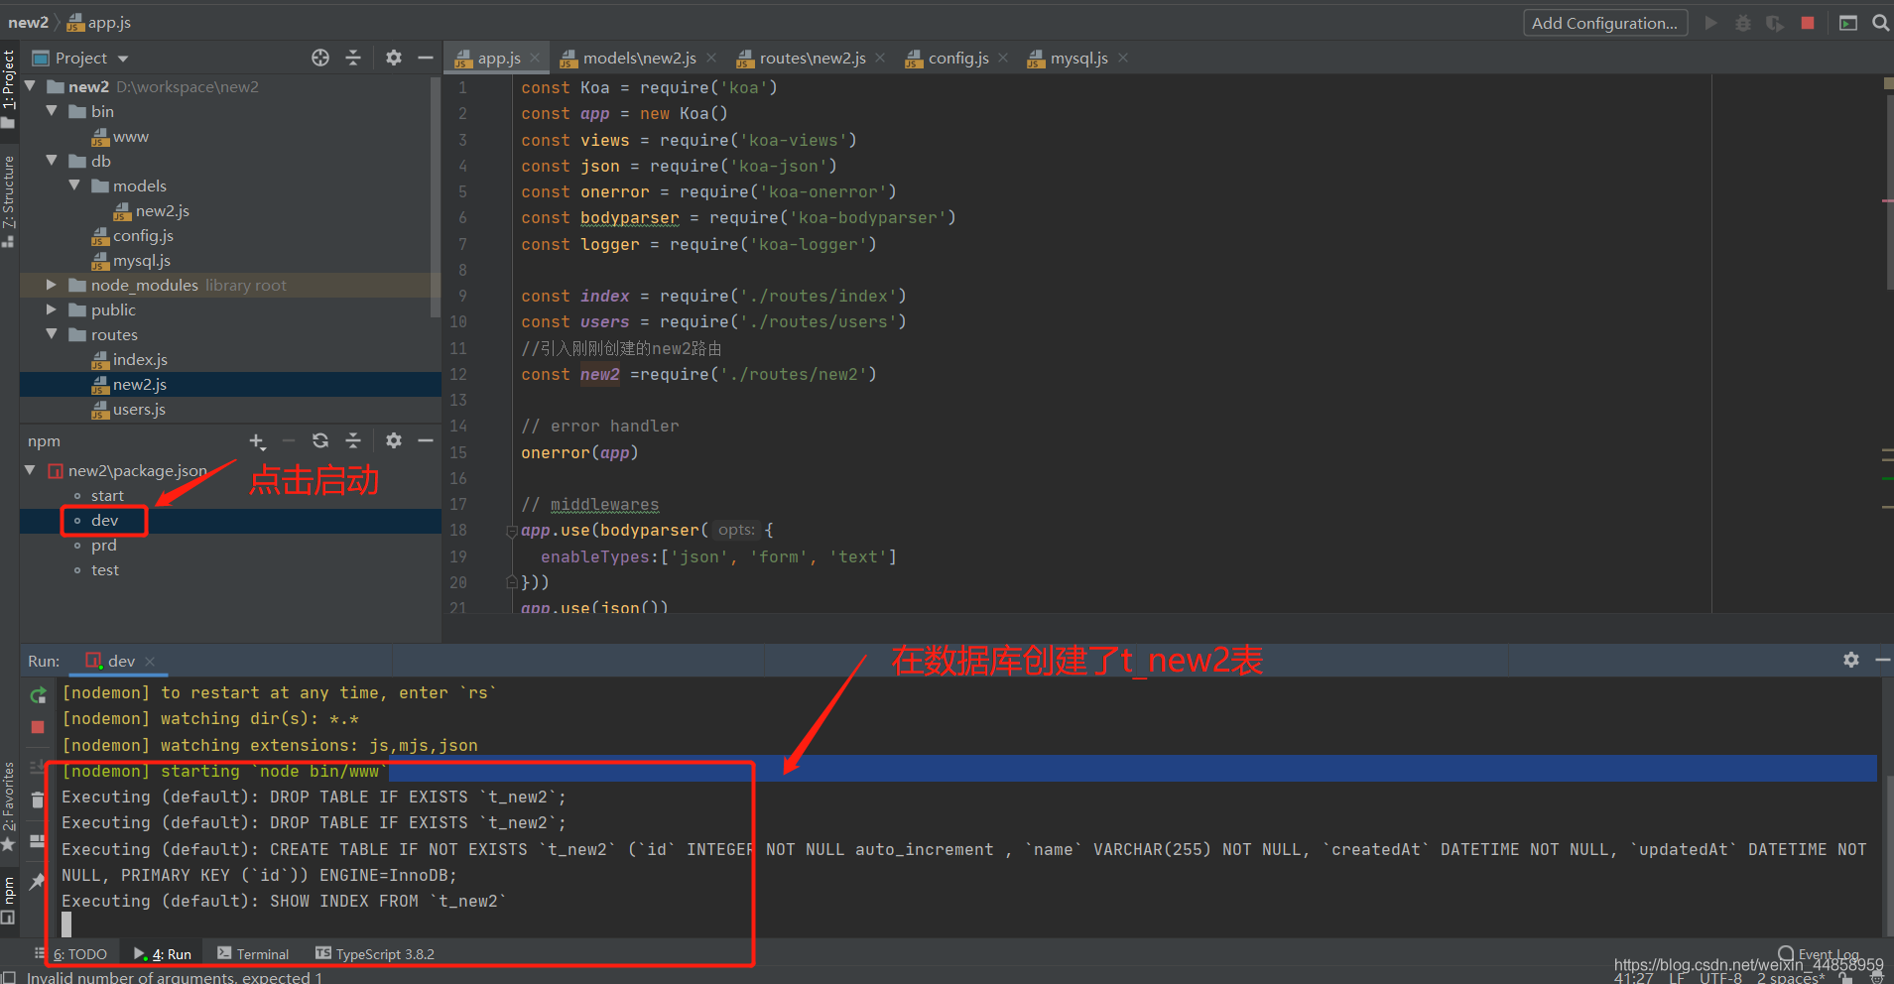Screen dimensions: 1894x984
Task: Switch to the config.js editor tab
Action: 957,59
